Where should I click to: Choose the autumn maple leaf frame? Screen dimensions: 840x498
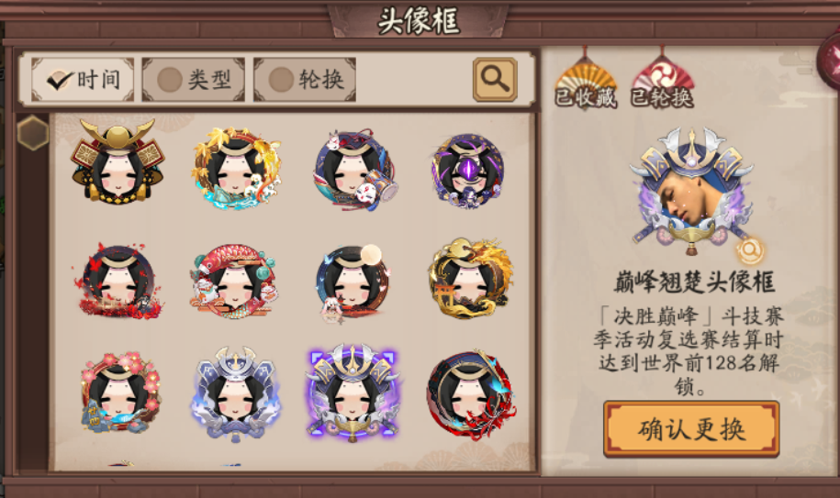coord(236,167)
